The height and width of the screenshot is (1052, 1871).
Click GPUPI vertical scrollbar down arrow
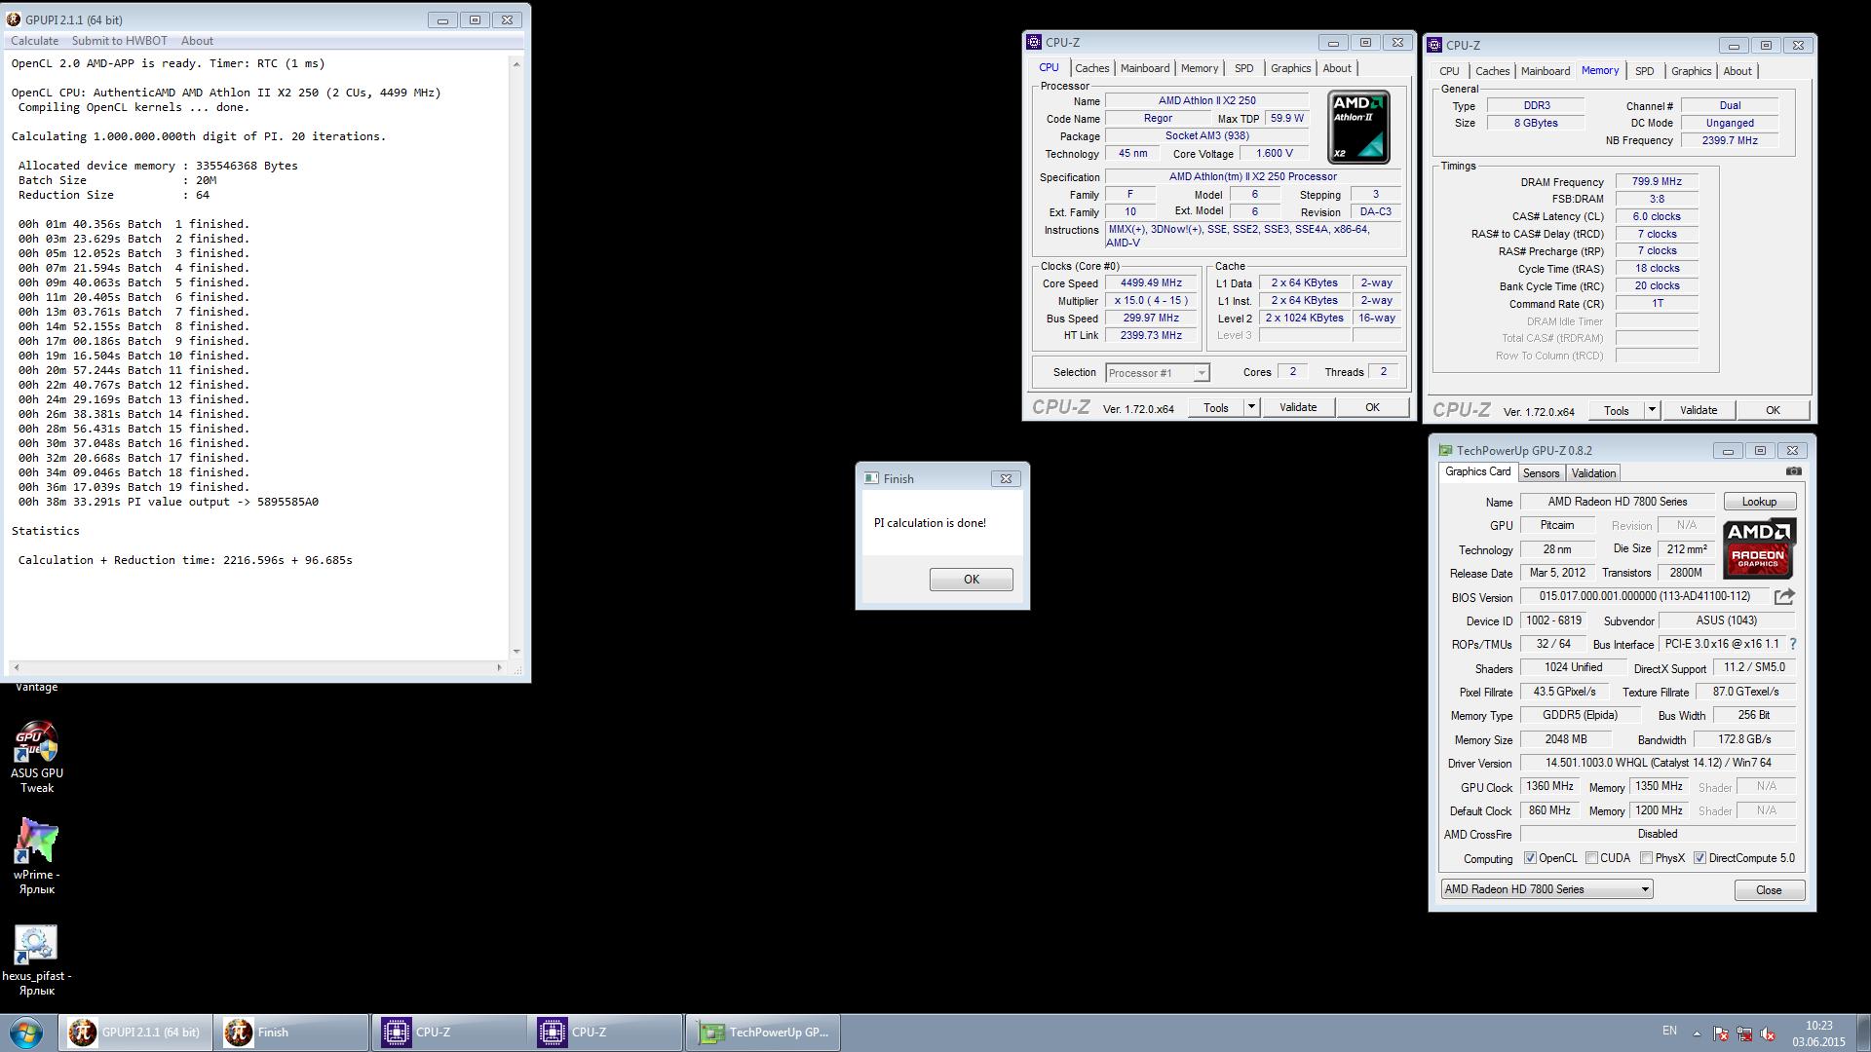516,652
